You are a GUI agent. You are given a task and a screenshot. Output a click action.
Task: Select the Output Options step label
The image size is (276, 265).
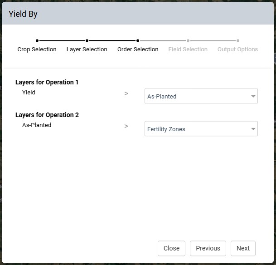[x=238, y=49]
